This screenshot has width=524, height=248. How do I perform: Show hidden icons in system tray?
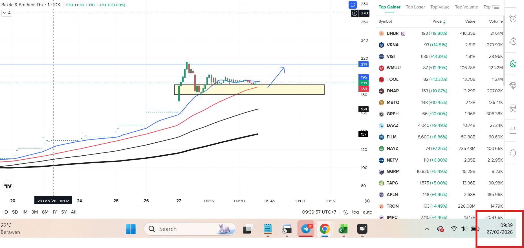[x=427, y=229]
